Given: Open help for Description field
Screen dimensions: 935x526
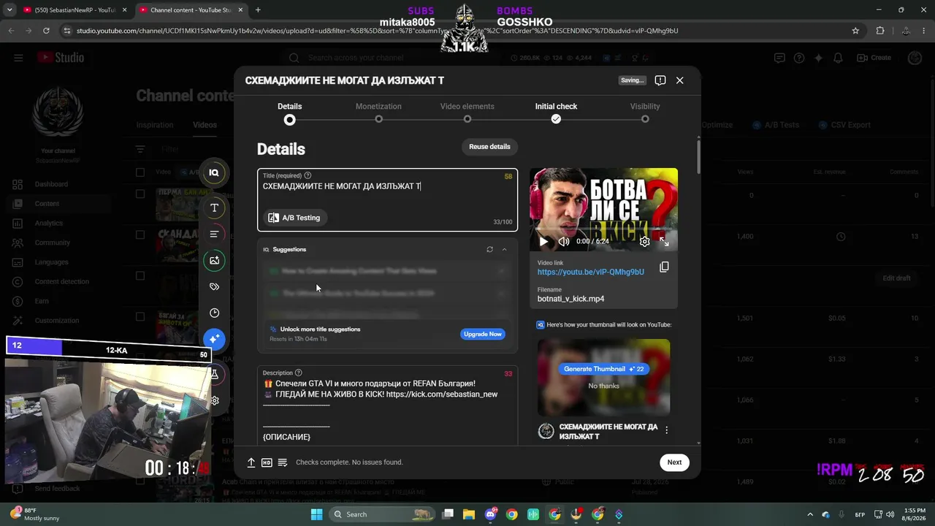Looking at the screenshot, I should [x=298, y=373].
